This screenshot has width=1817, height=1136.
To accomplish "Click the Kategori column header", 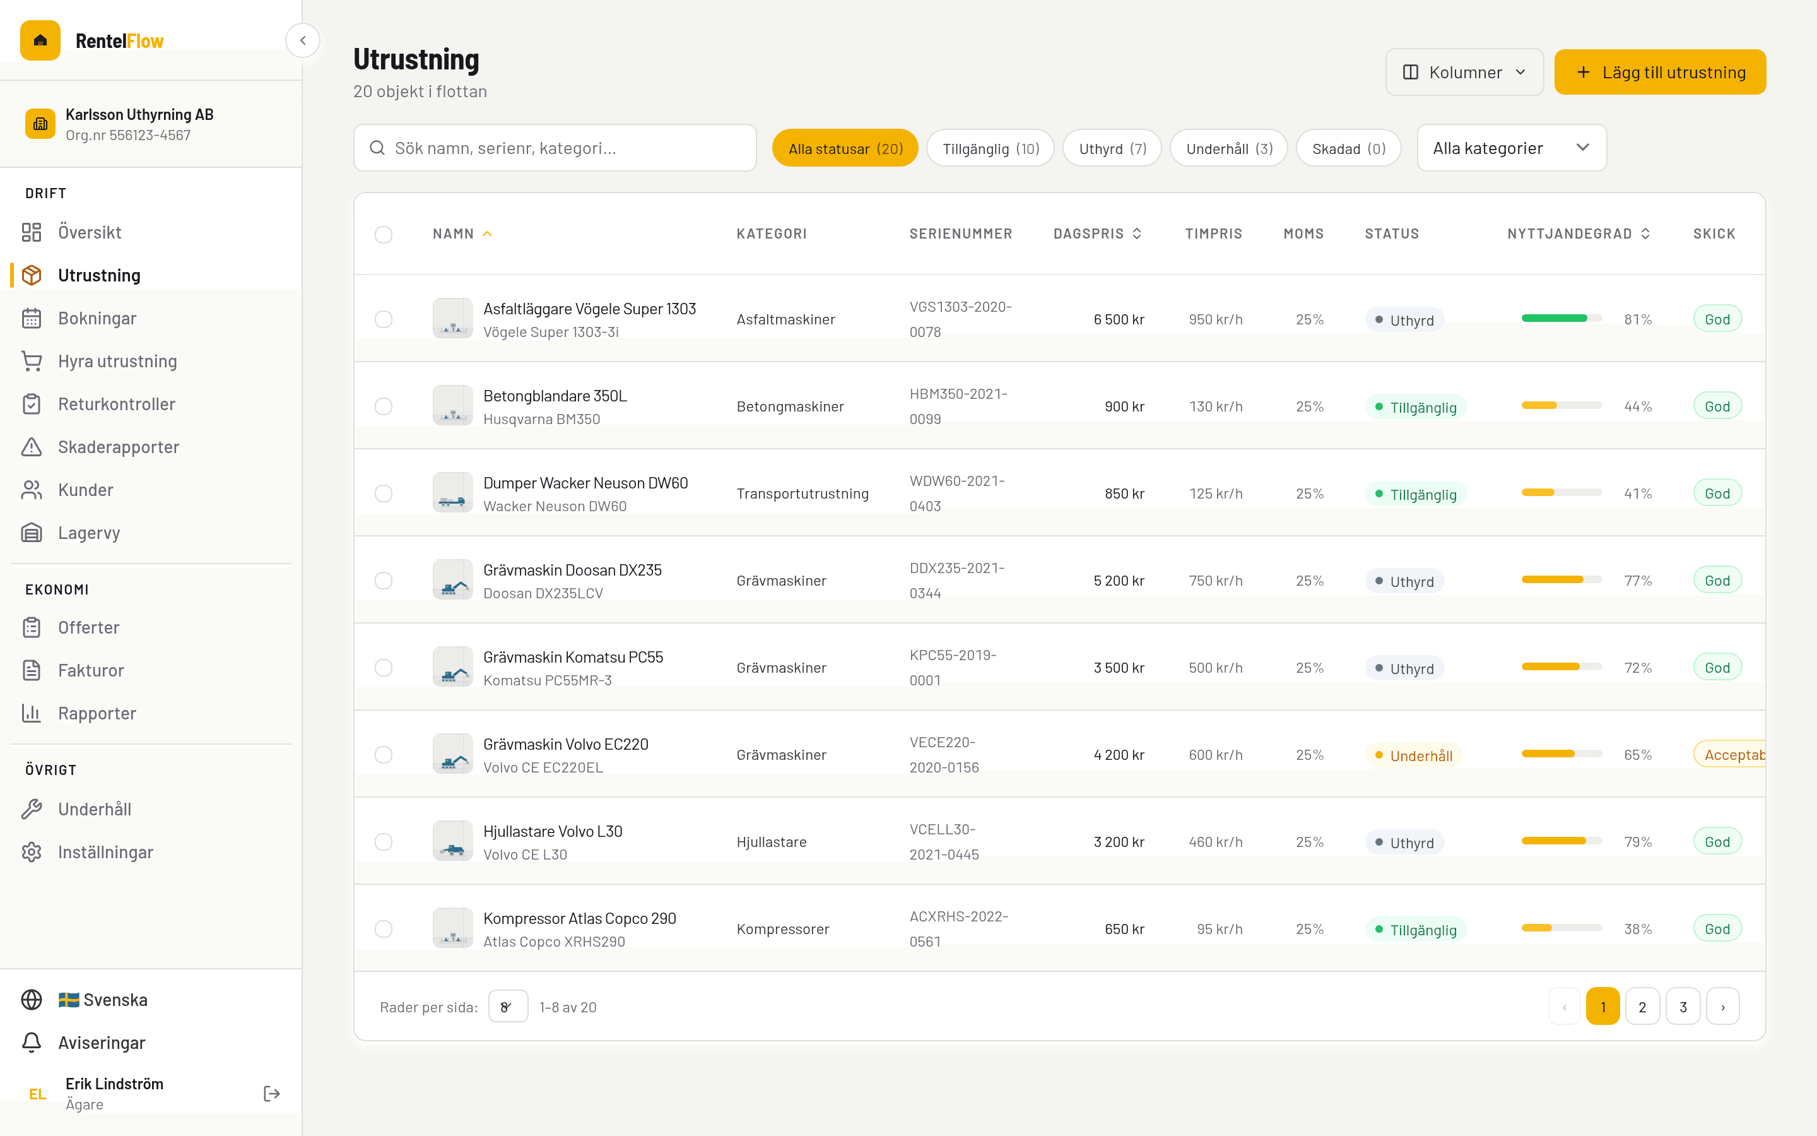I will pyautogui.click(x=771, y=234).
